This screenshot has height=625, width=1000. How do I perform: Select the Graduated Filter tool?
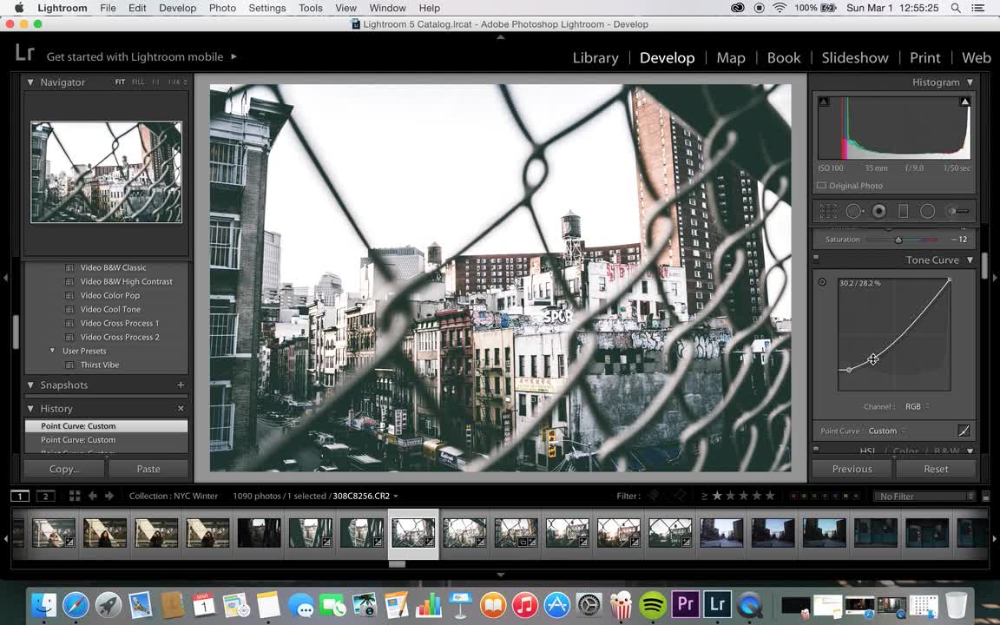(903, 211)
